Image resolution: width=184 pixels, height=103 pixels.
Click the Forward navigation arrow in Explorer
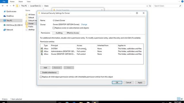7,6
